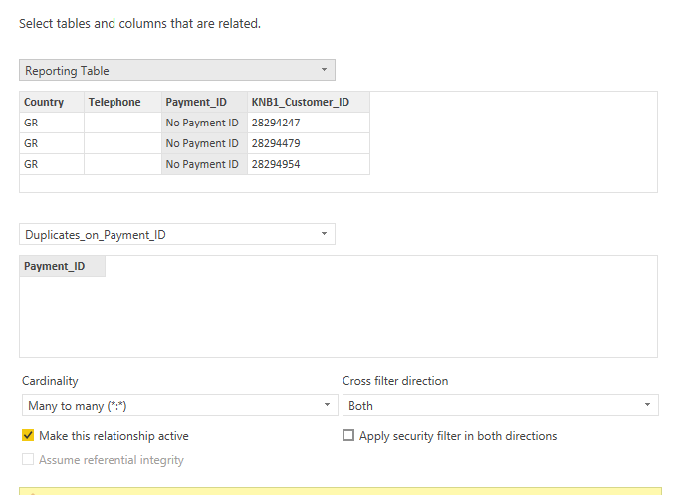Screen dimensions: 686x495
Task: Open the Reporting Table dropdown
Action: pos(177,70)
